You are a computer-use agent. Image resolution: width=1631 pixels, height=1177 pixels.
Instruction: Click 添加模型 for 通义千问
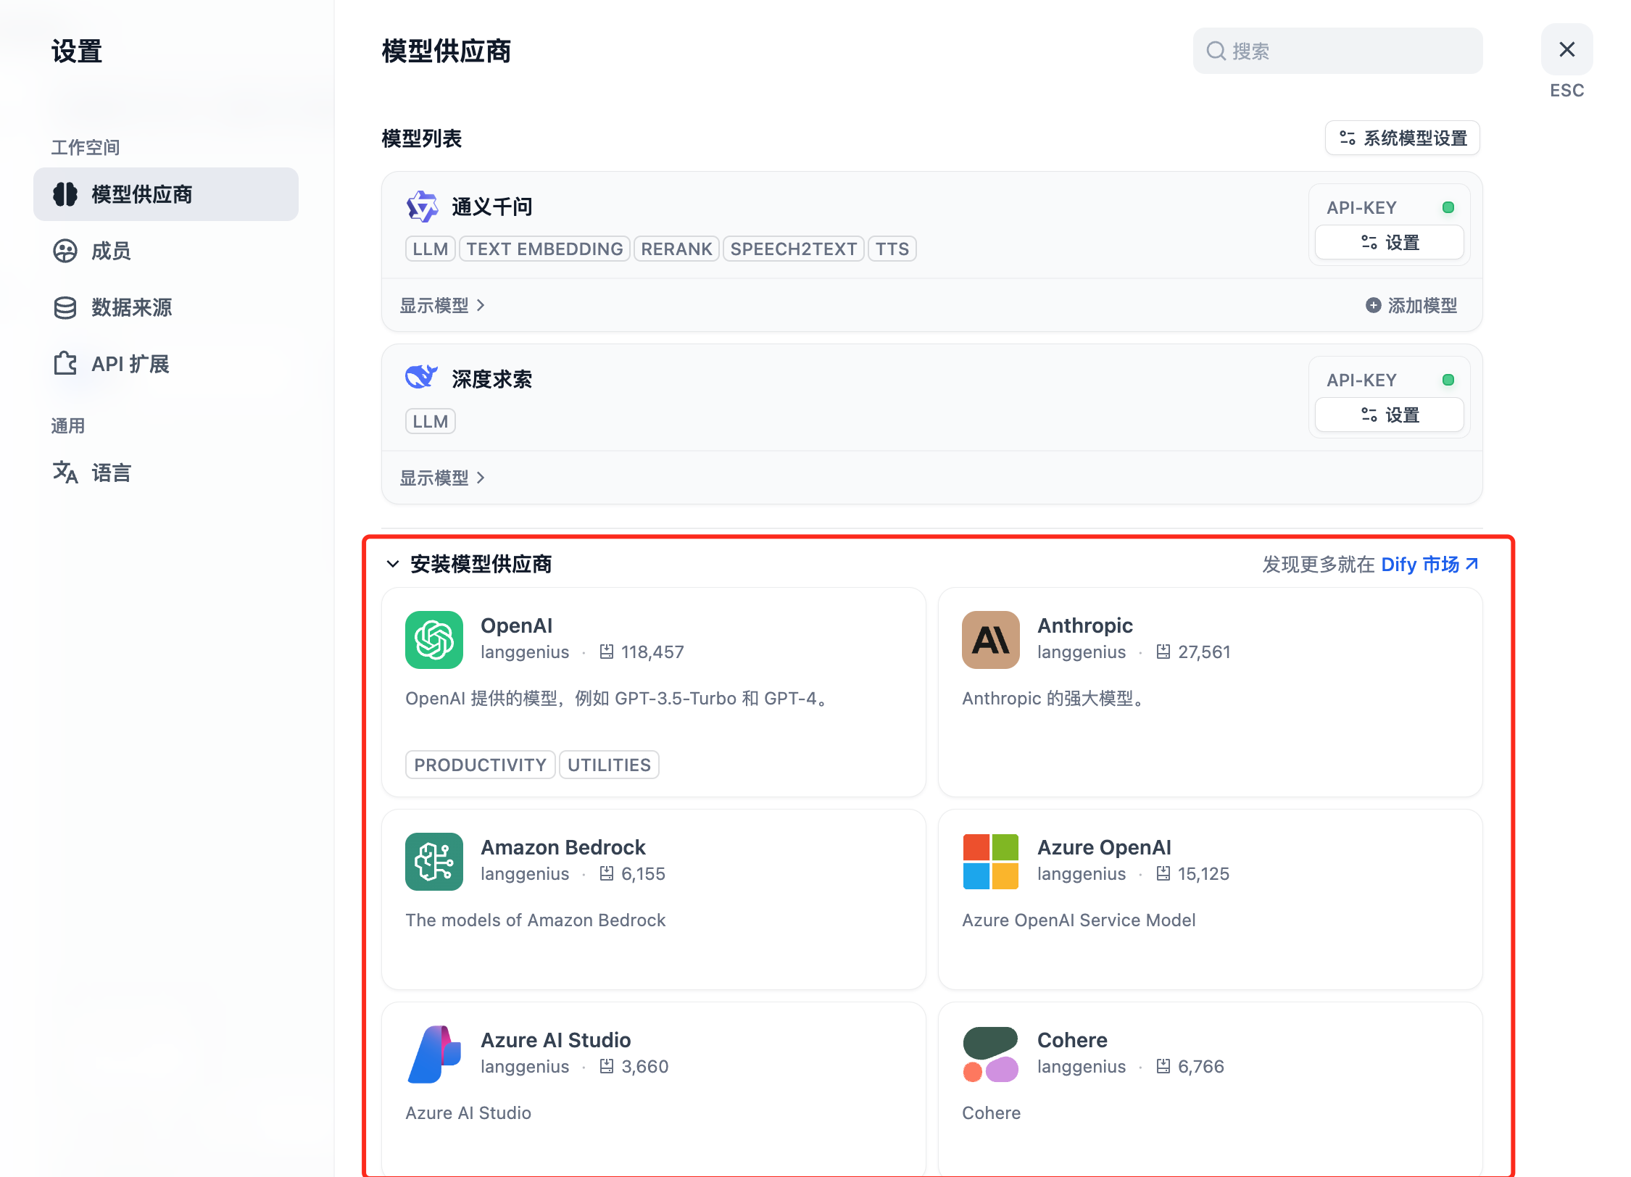[x=1411, y=306]
